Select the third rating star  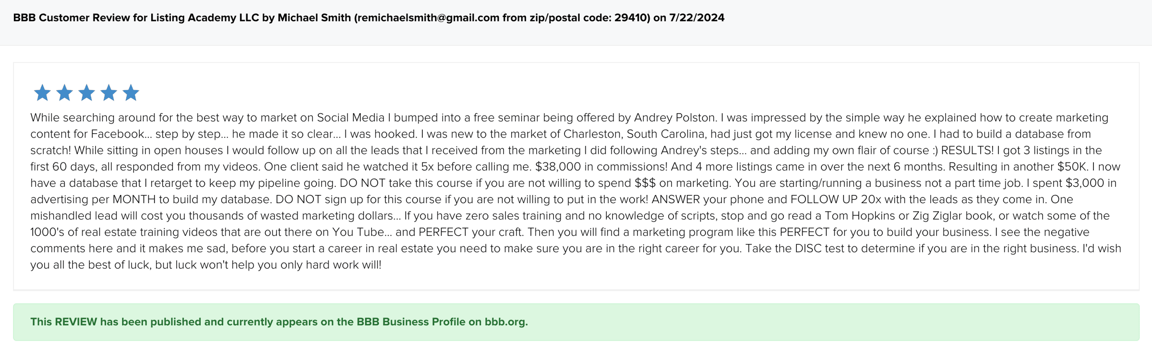[x=86, y=93]
